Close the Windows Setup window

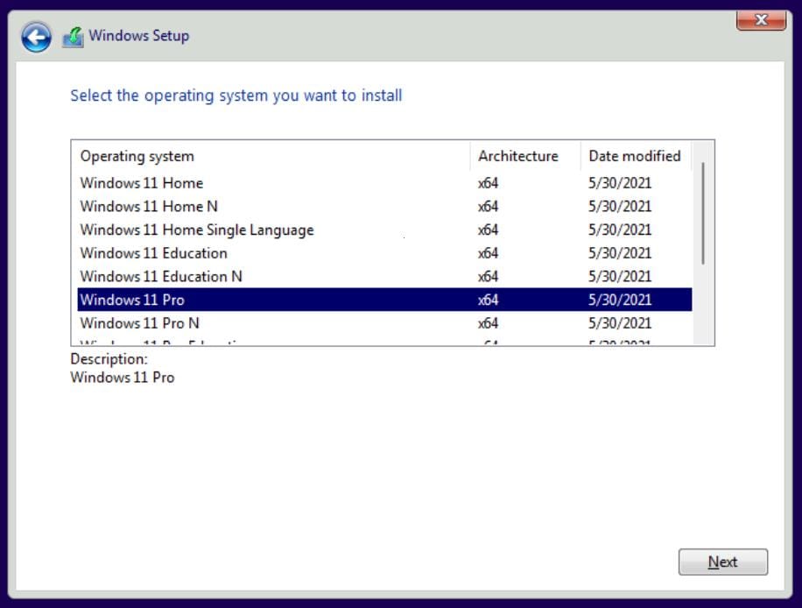(761, 20)
